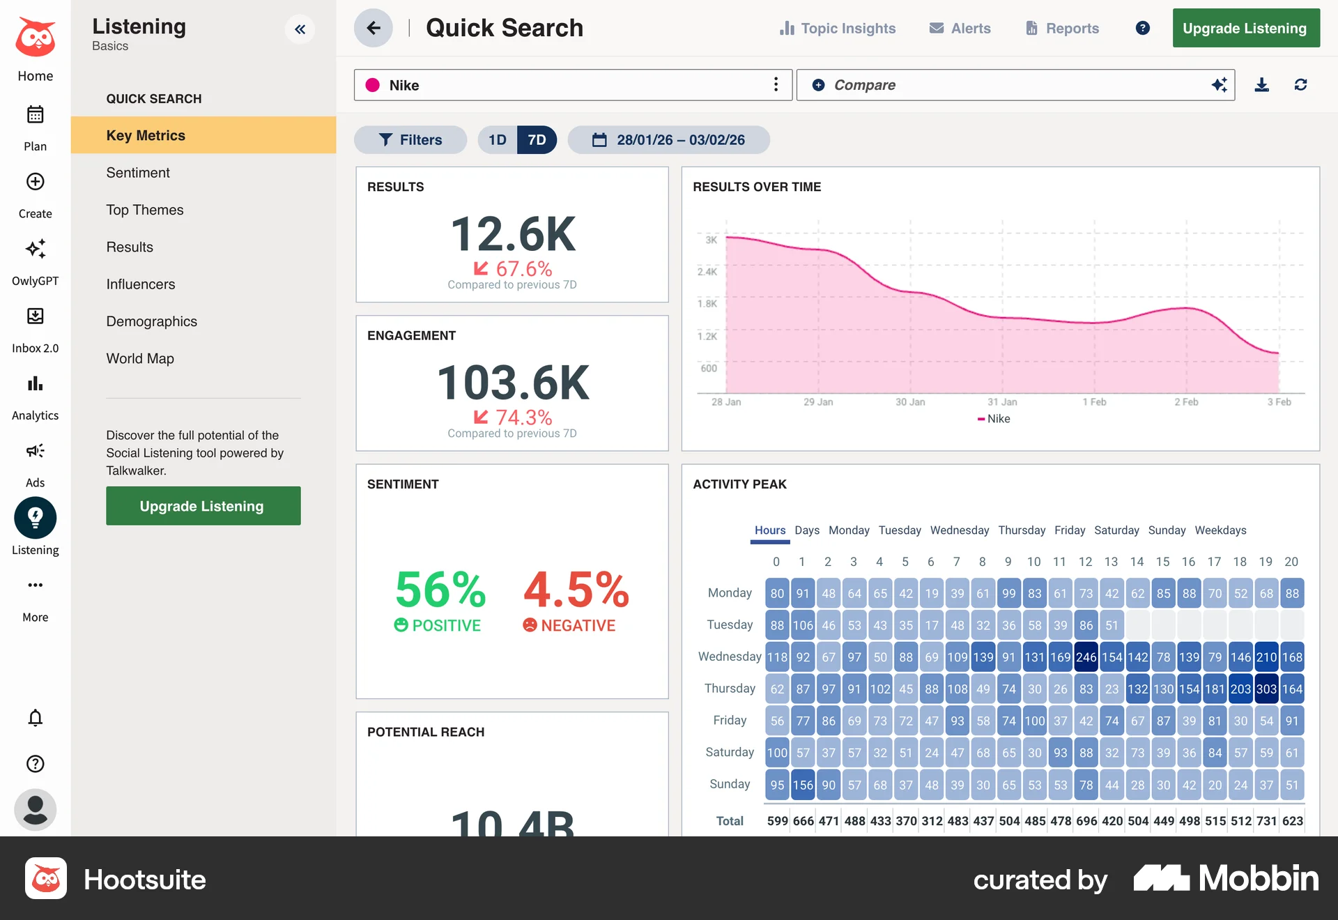Select the Analytics bar chart icon
Viewport: 1338px width, 920px height.
pyautogui.click(x=35, y=383)
